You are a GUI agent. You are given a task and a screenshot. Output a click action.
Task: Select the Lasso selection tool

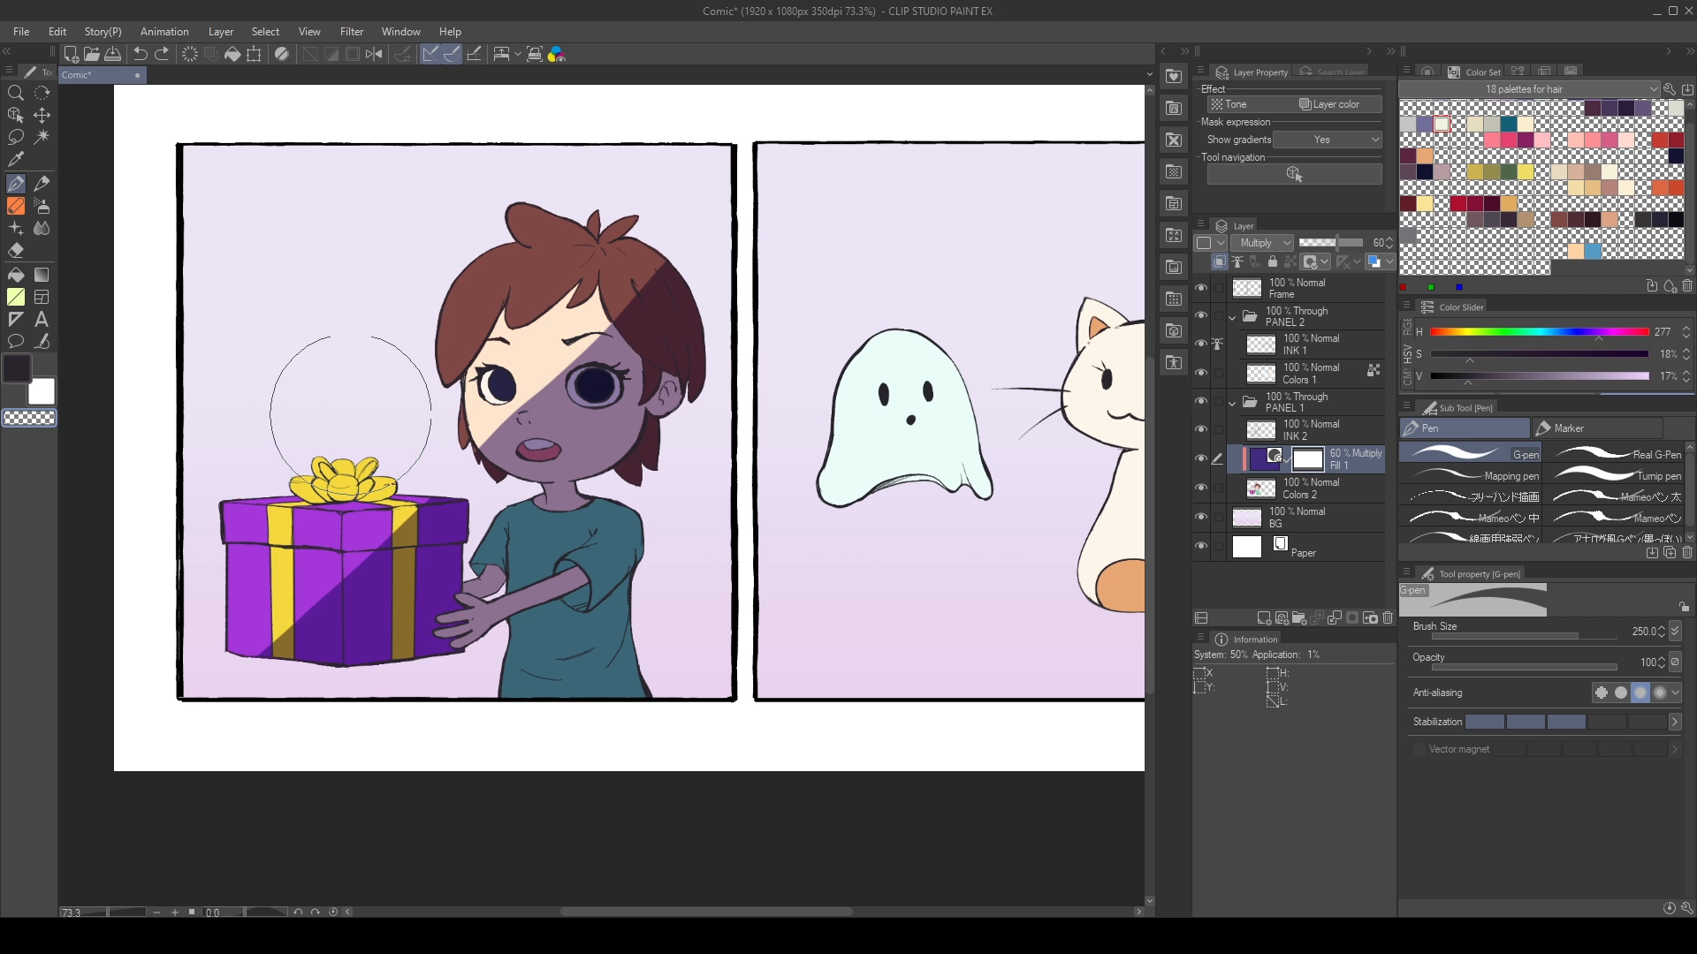tap(16, 137)
